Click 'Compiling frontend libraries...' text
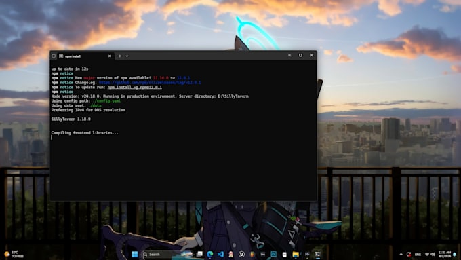Image resolution: width=461 pixels, height=260 pixels. pos(85,133)
